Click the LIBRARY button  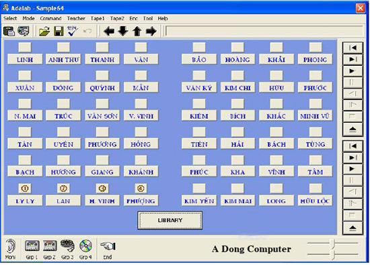coord(170,220)
